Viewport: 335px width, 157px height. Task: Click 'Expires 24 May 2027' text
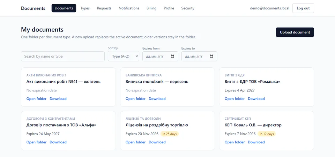click(43, 134)
